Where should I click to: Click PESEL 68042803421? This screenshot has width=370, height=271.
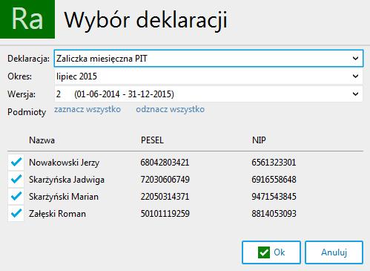(165, 163)
